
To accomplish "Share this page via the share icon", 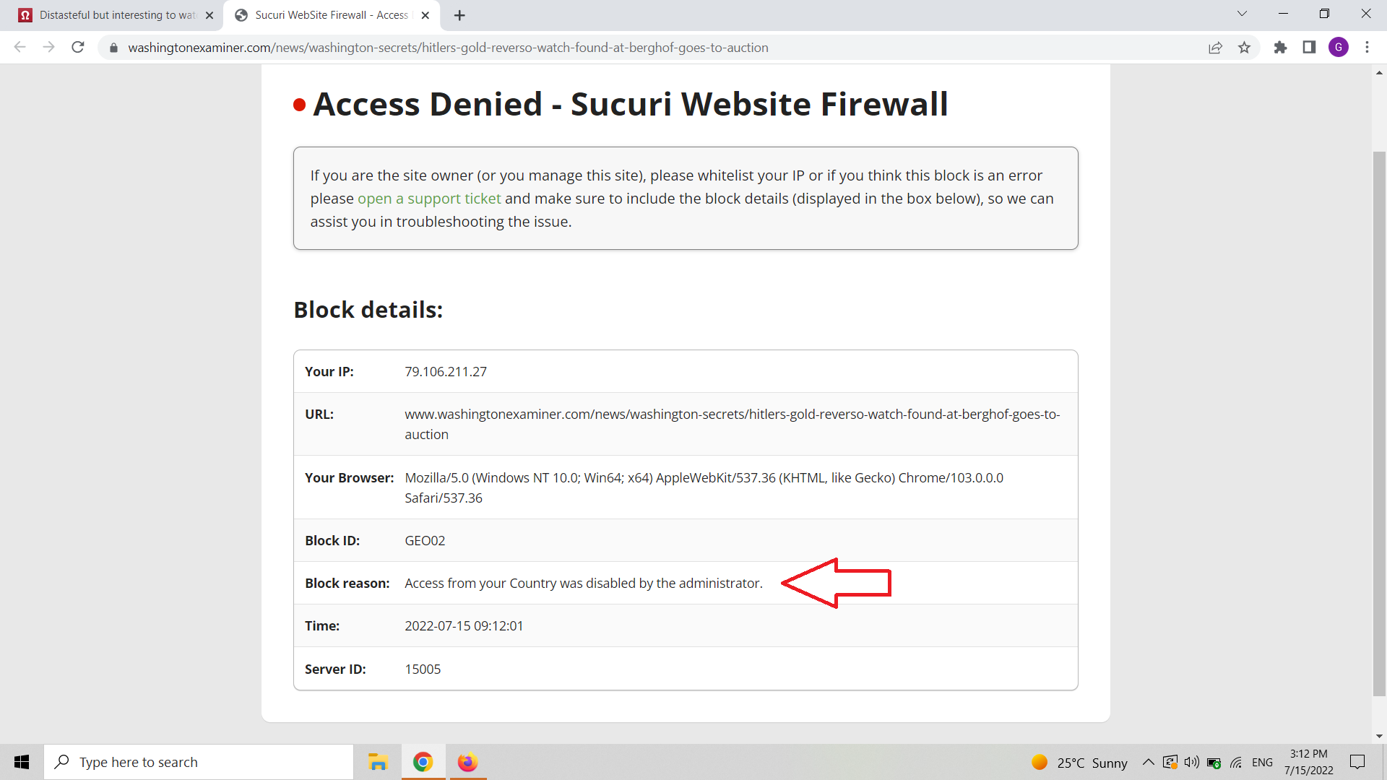I will click(x=1215, y=48).
